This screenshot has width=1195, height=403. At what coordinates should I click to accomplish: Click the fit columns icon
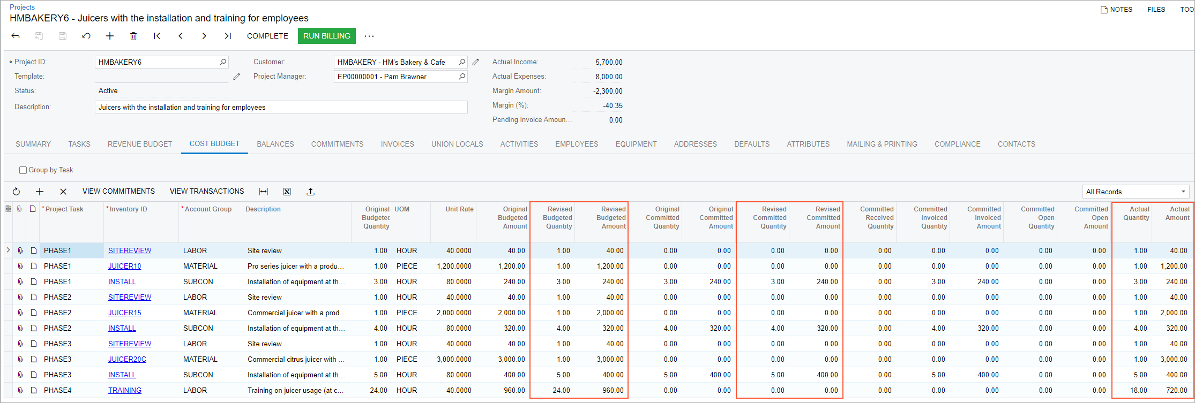(264, 192)
